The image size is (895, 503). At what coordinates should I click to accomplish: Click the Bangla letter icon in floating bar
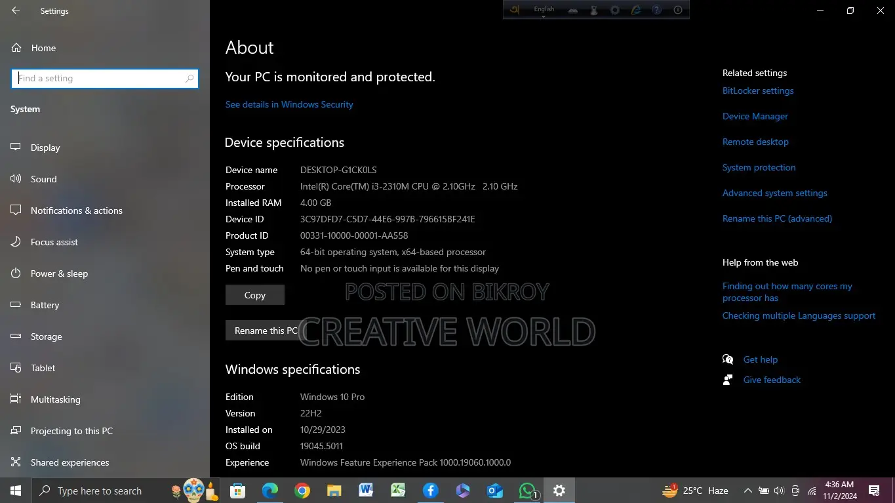(515, 10)
